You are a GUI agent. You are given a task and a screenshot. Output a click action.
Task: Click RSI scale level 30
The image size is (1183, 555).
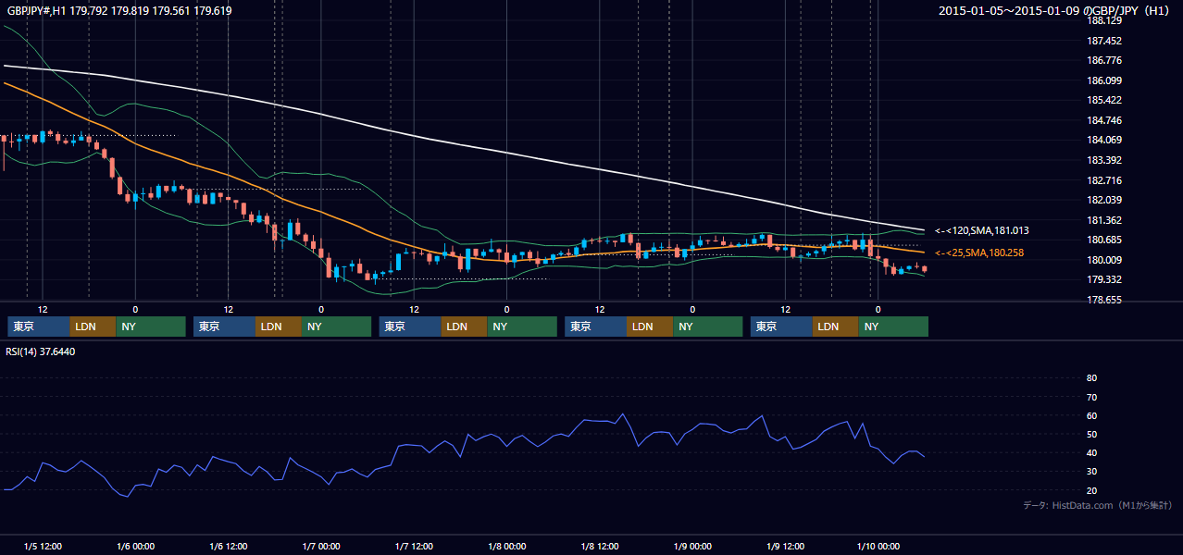tap(1091, 472)
